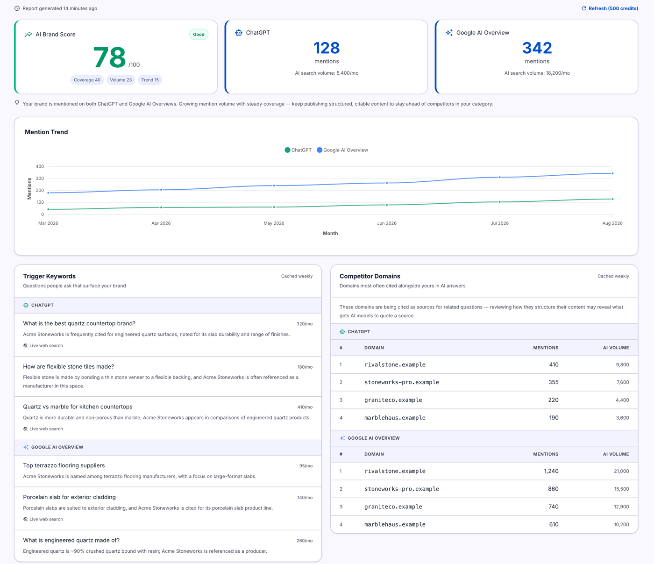Viewport: 654px width, 564px height.
Task: Click the 410/mo volume value
Action: pyautogui.click(x=305, y=407)
